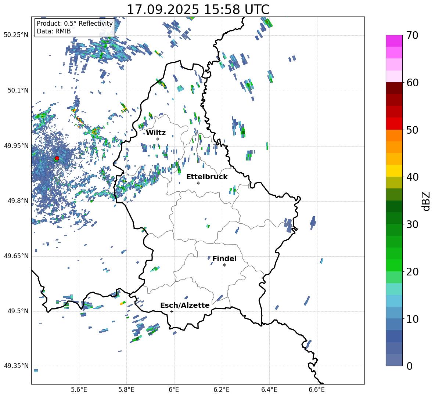Click the dark green colorbar segment just above 30

[x=394, y=218]
